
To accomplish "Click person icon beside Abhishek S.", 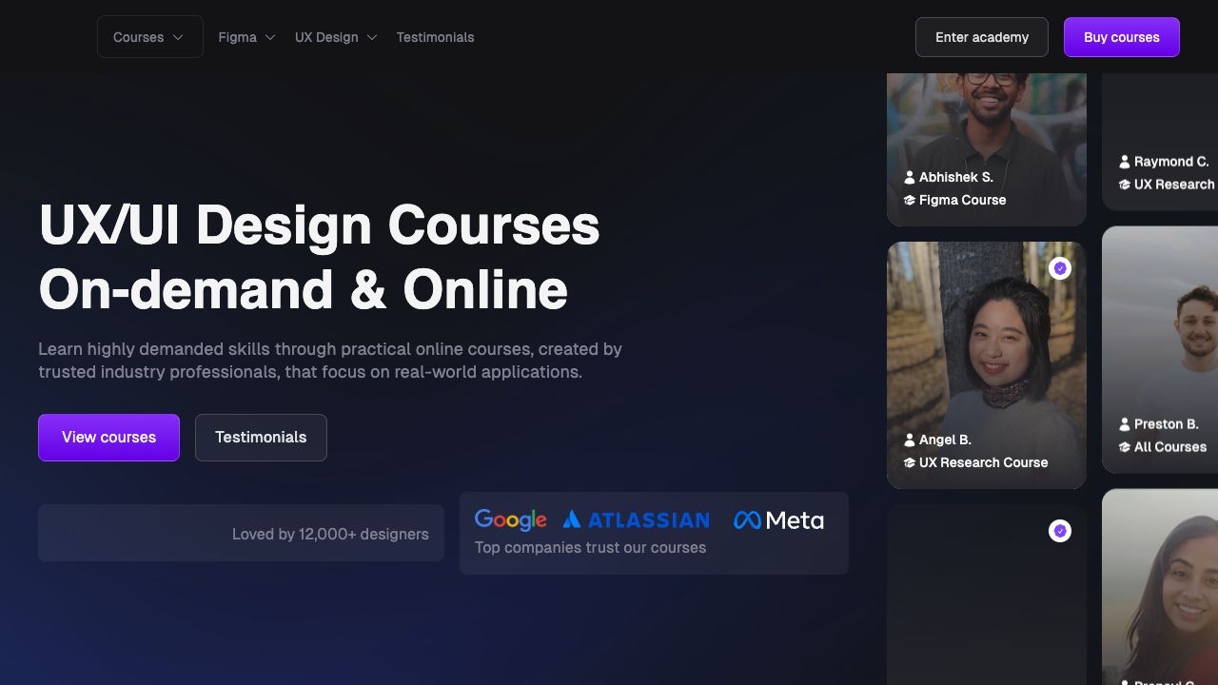I will point(910,177).
